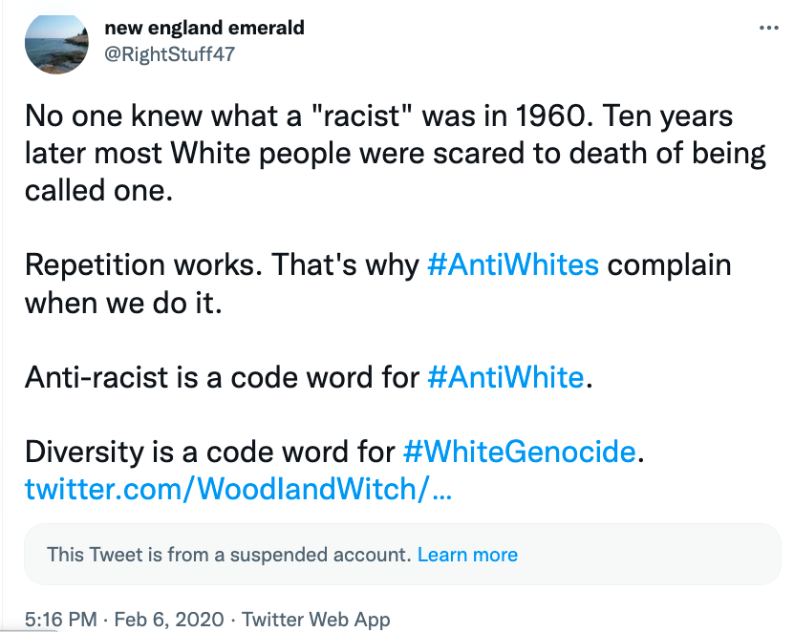Screen dimensions: 794x632
Task: Follow the twitter.com/WoodlandWitch/… quoted link
Action: [x=239, y=489]
